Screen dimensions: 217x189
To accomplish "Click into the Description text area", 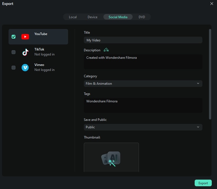I will coord(143,62).
